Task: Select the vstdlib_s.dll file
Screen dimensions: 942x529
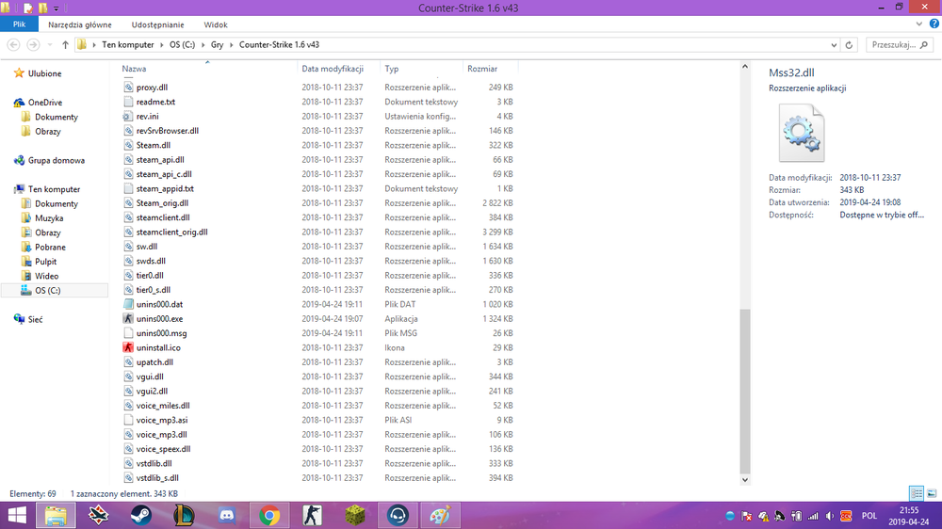Action: (x=157, y=478)
